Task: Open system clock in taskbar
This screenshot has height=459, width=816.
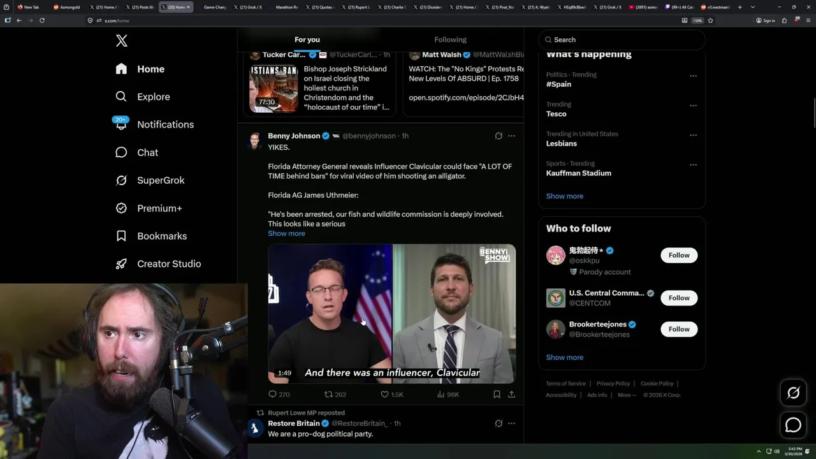Action: click(x=794, y=451)
